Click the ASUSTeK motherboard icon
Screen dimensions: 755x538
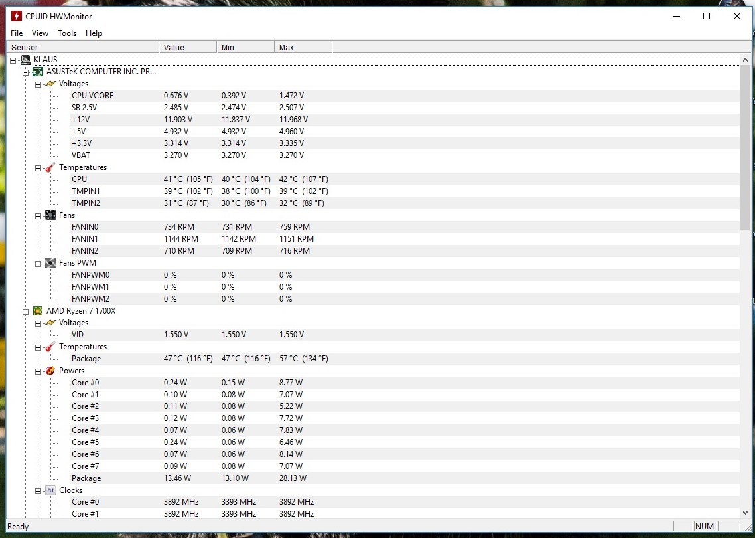click(x=38, y=72)
